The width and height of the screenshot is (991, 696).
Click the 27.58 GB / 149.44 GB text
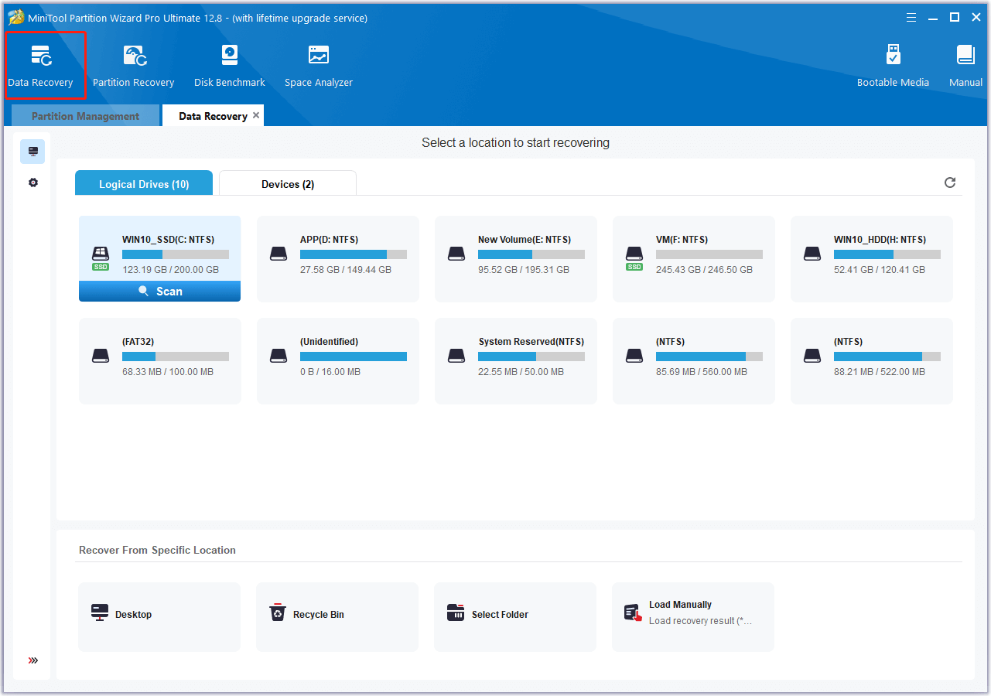point(346,270)
